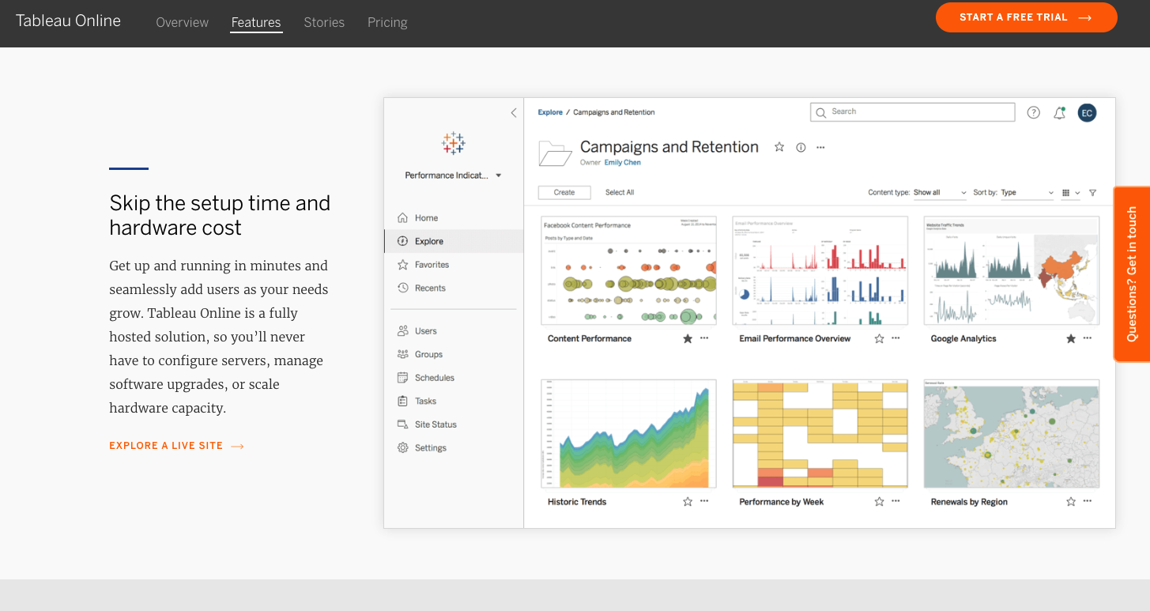Screen dimensions: 1150x611
Task: Select the Features nav tab
Action: tap(256, 22)
